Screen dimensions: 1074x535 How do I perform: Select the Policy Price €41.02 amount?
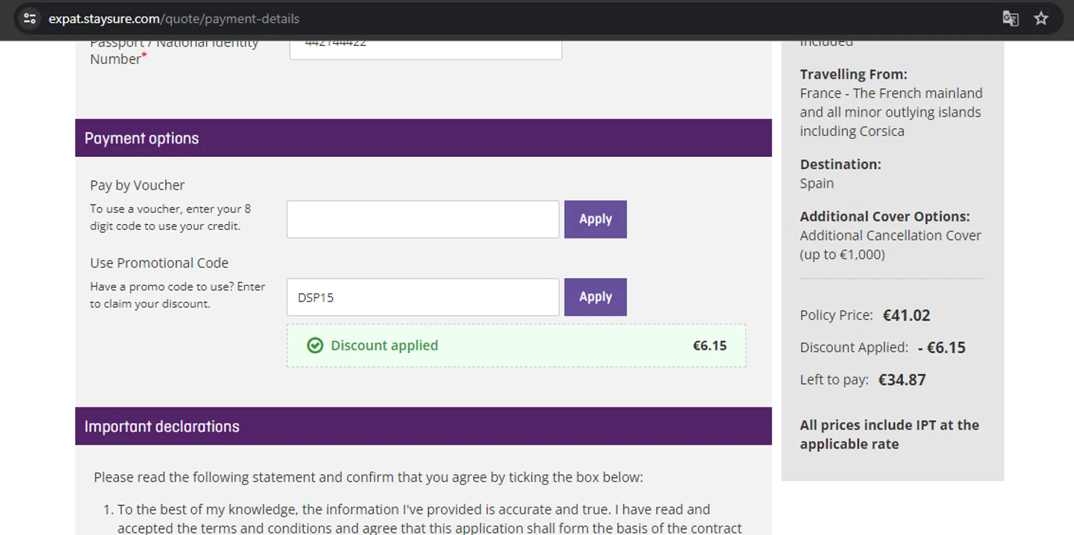906,315
